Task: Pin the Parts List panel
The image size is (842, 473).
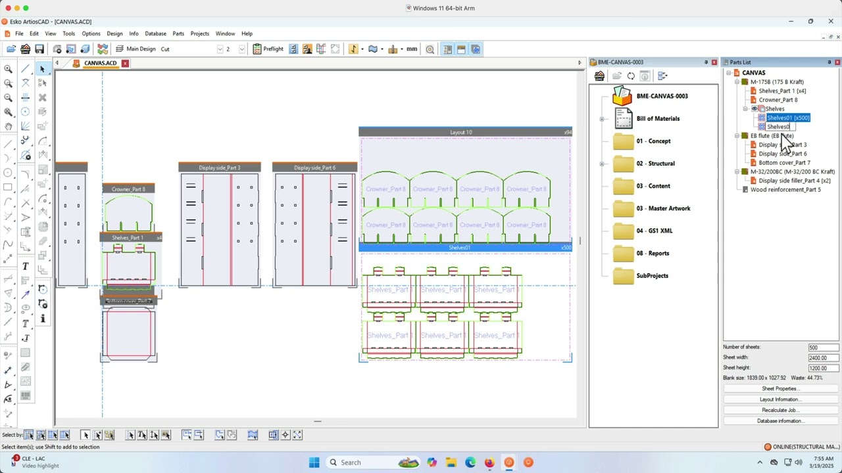Action: (x=829, y=62)
